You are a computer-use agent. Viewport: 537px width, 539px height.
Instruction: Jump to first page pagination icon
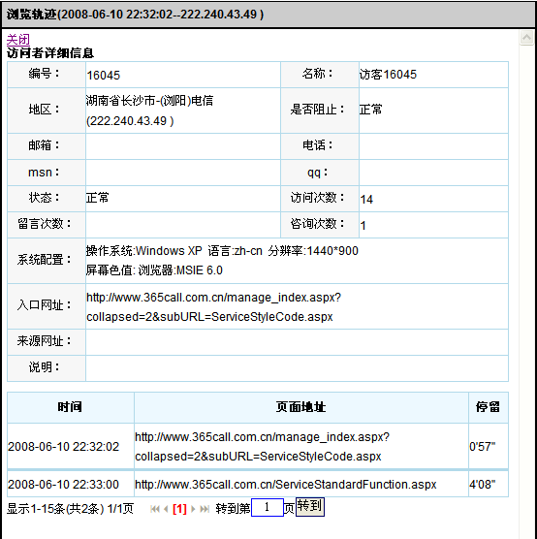tap(155, 509)
